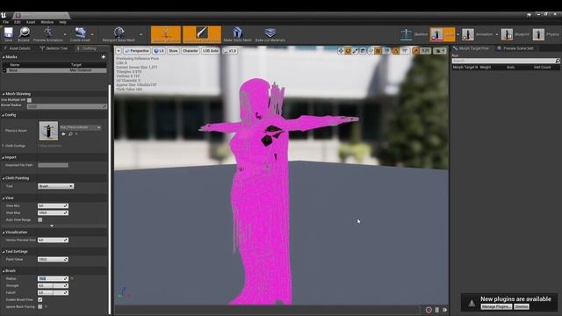Click camera speed icon in viewport

click(440, 51)
